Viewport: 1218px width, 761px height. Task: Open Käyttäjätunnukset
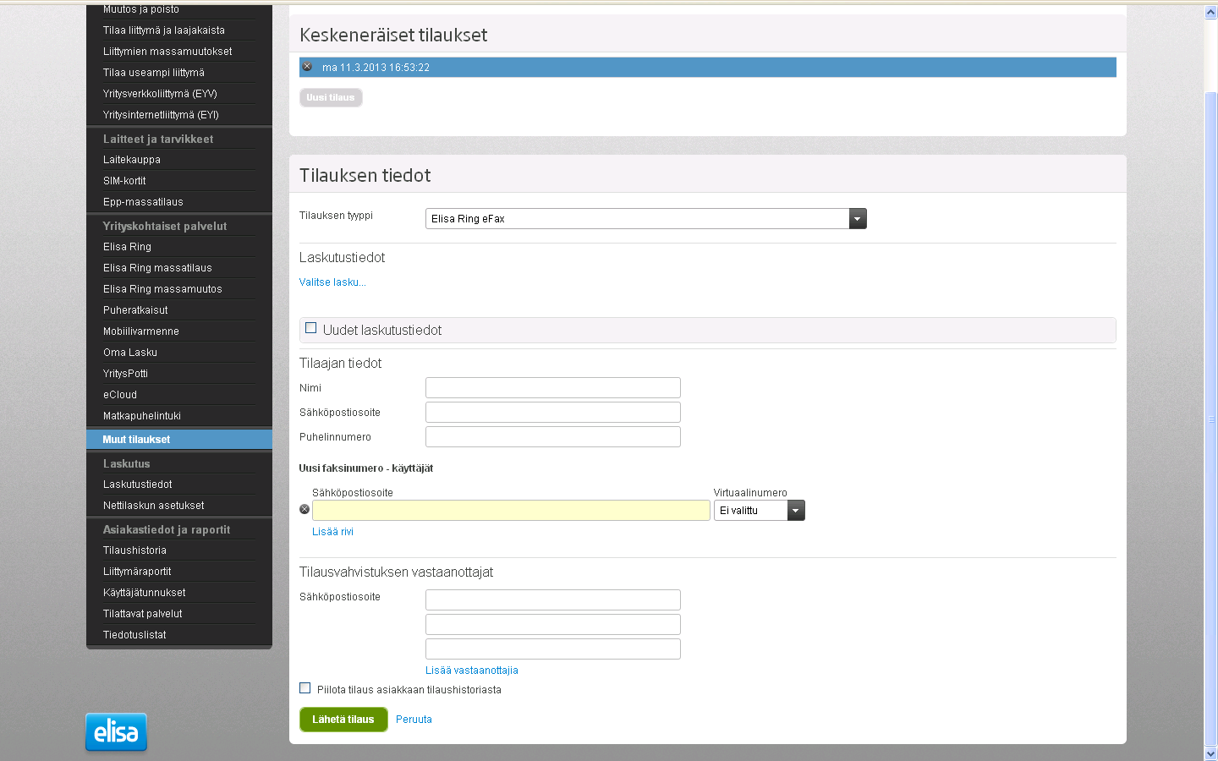145,593
